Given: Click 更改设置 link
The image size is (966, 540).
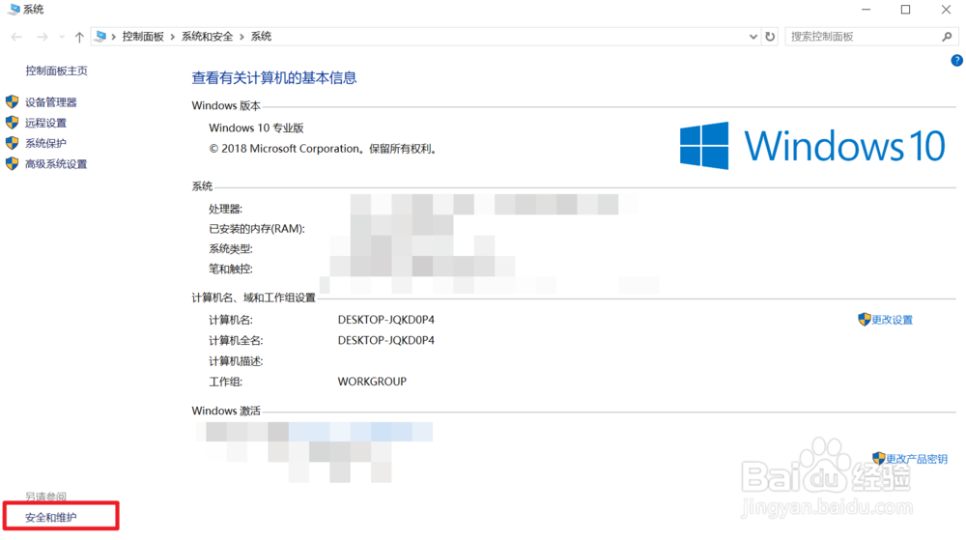Looking at the screenshot, I should tap(892, 320).
